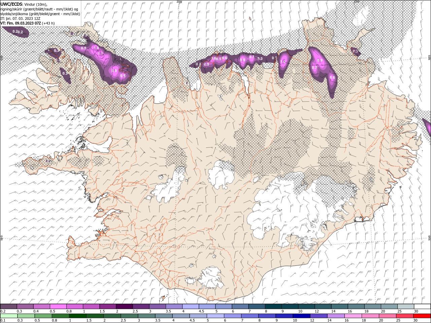Pick the light pink 16 rain legend swatch
This screenshot has width=431, height=323.
[x=353, y=316]
